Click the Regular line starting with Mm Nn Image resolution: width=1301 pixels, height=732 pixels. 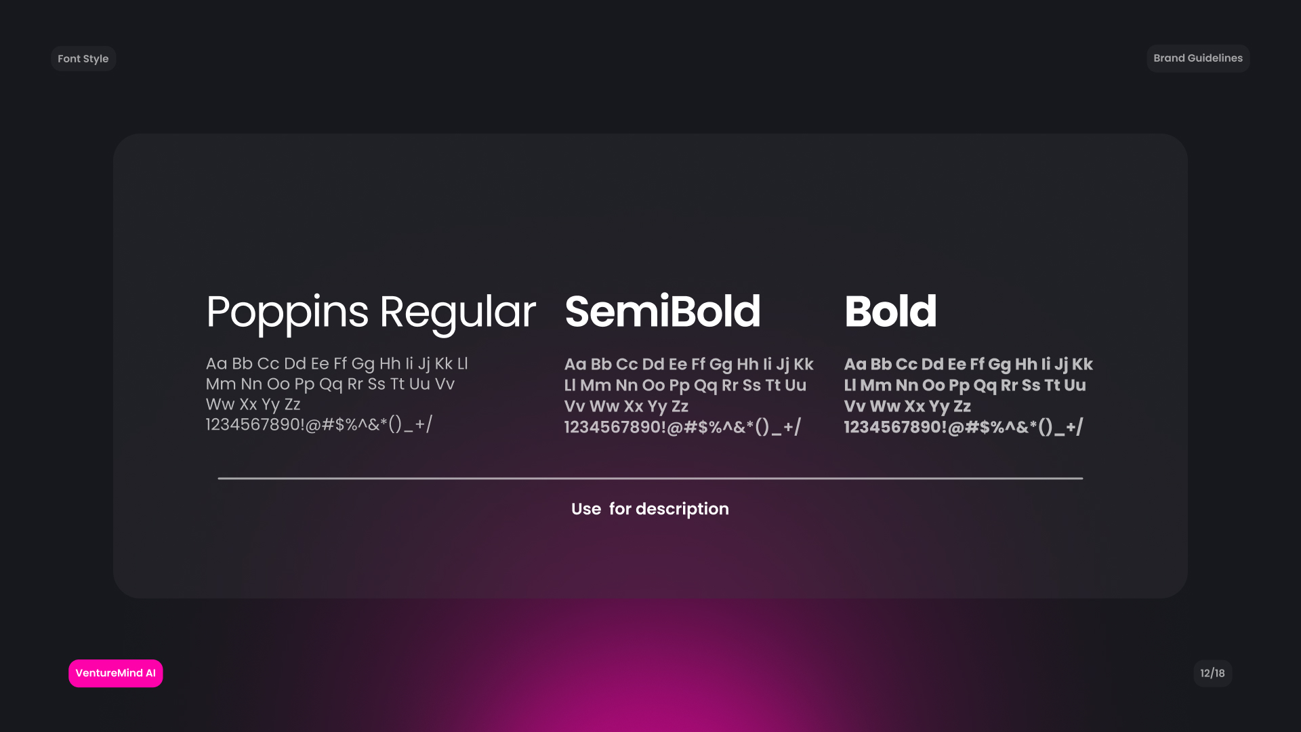pyautogui.click(x=330, y=384)
